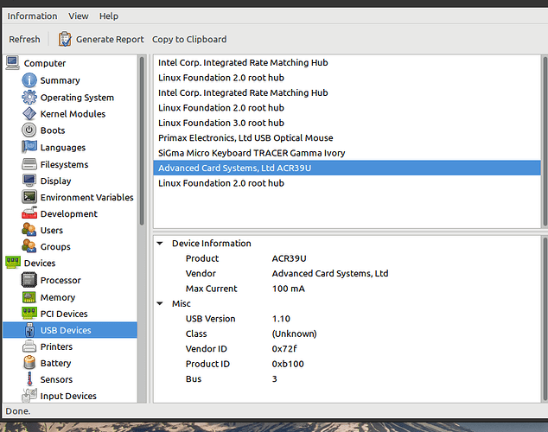Collapse the Misc section triangle

[160, 304]
